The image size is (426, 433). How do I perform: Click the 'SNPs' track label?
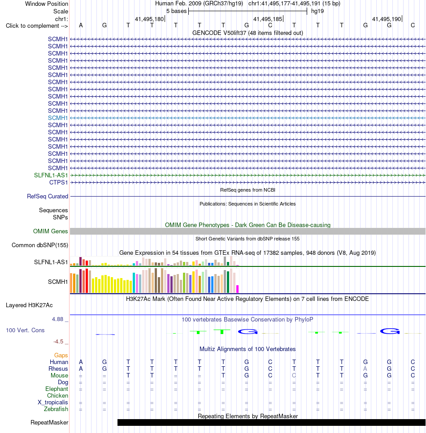60,217
